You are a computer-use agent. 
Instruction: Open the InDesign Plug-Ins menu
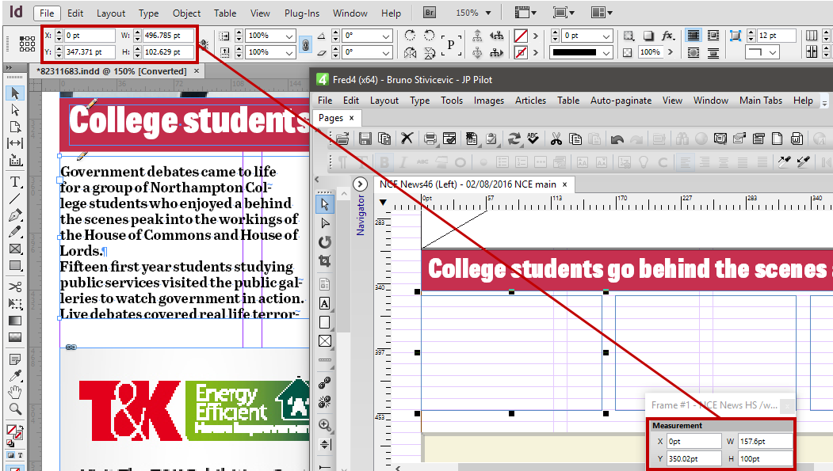[301, 13]
